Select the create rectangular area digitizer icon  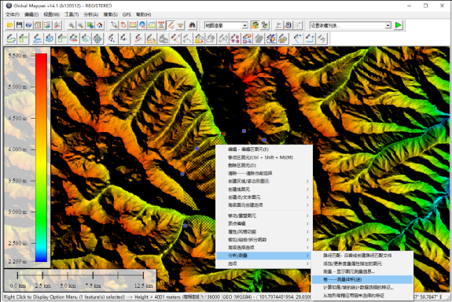(24, 39)
